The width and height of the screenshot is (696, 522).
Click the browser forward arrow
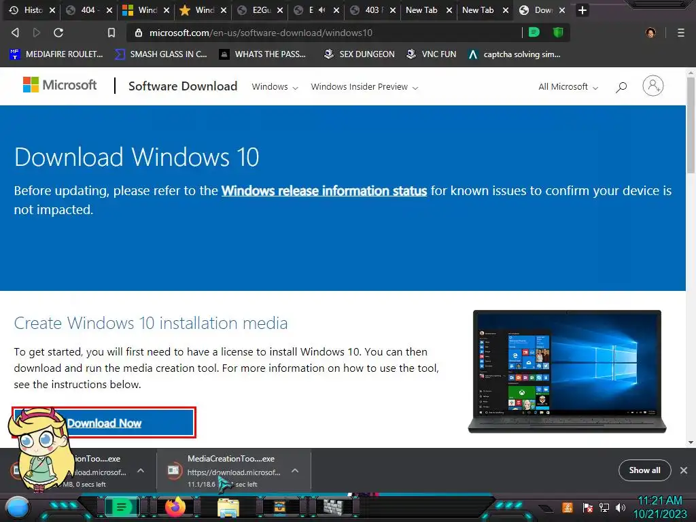click(x=37, y=33)
